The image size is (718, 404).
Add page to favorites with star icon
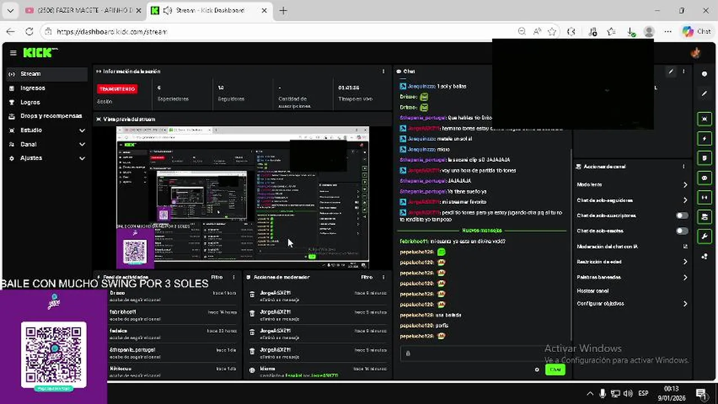552,31
